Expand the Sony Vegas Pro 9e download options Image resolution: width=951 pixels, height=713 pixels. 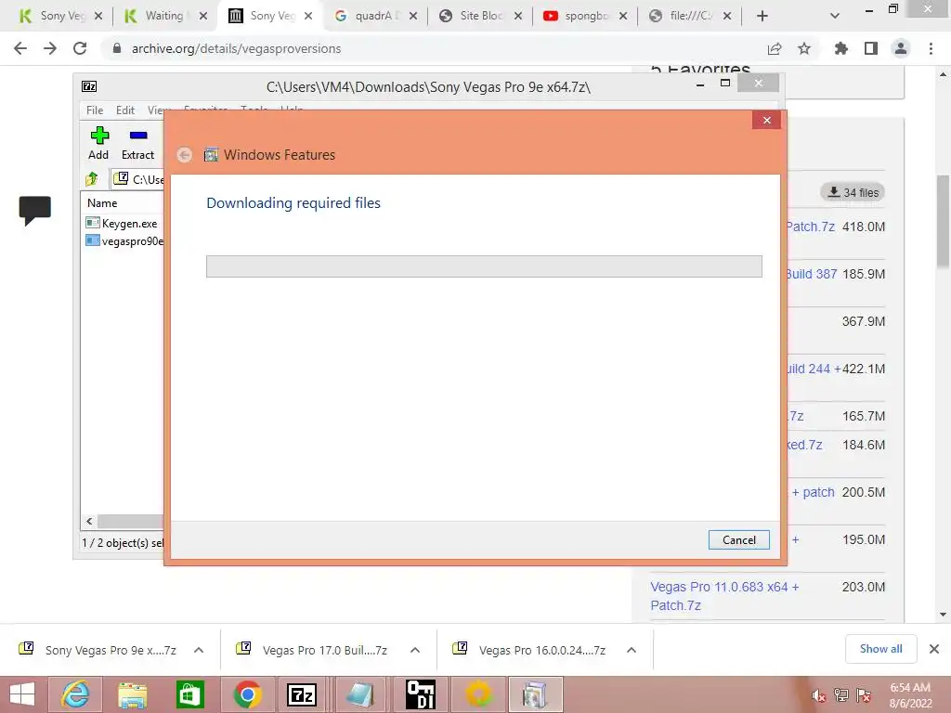199,650
